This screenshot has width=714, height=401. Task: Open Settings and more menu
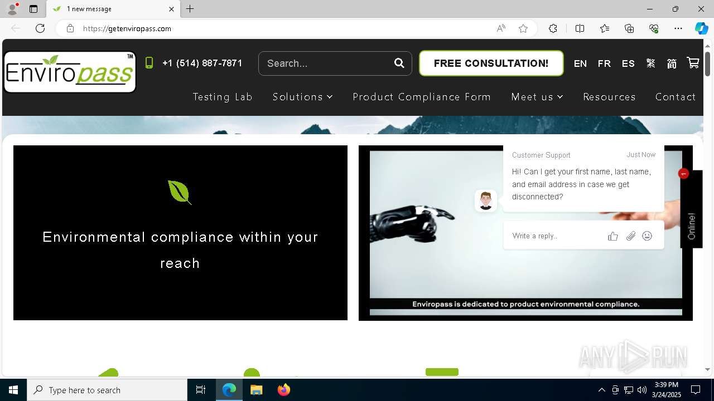tap(678, 28)
